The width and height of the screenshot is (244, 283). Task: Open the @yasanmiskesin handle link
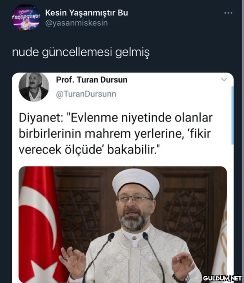pos(76,23)
